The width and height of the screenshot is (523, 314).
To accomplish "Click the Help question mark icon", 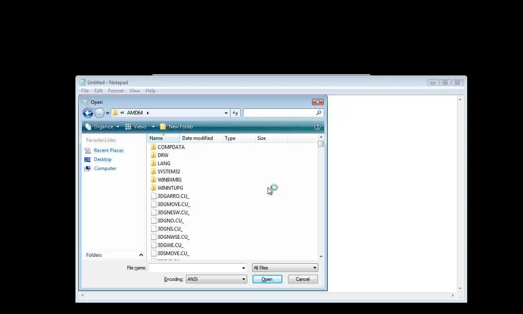I will (317, 127).
